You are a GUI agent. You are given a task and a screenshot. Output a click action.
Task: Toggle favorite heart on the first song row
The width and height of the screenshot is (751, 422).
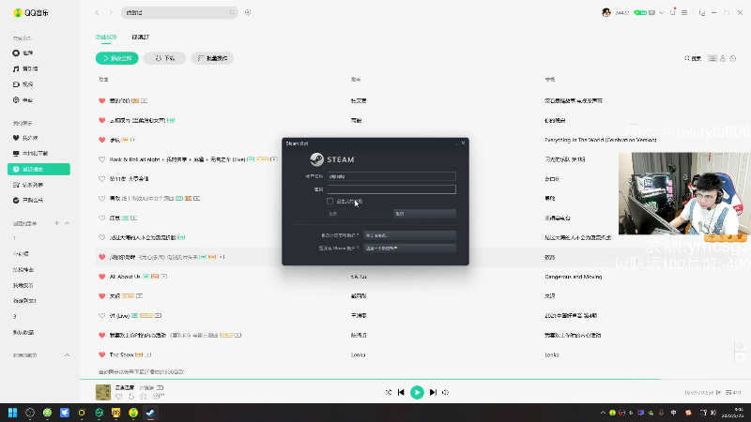101,101
